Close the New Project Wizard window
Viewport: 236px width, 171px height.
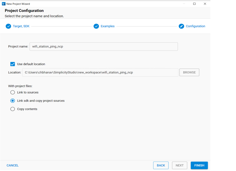click(205, 4)
